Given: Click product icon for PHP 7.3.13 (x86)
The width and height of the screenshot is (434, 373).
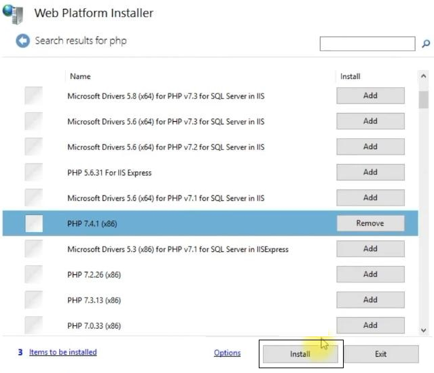Looking at the screenshot, I should tap(34, 299).
